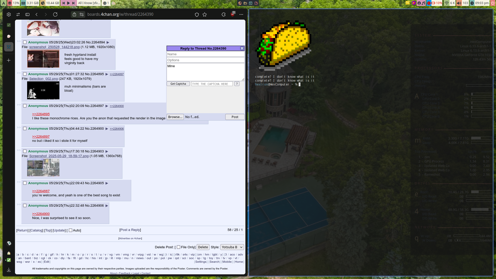Tick checkbox for post No.2264900

tap(25, 129)
